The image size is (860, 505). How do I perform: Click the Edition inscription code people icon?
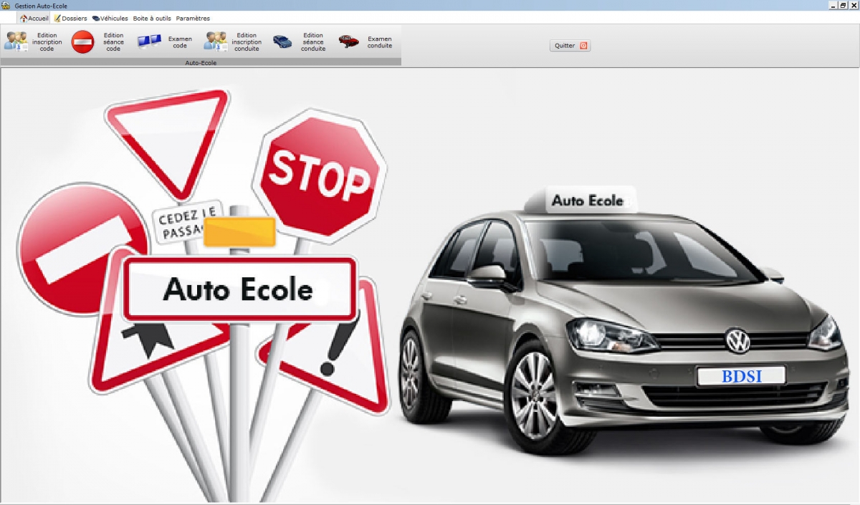click(x=15, y=42)
